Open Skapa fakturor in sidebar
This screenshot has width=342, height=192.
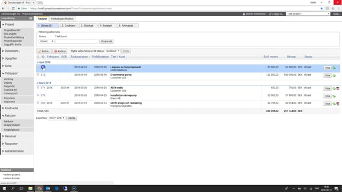click(12, 125)
